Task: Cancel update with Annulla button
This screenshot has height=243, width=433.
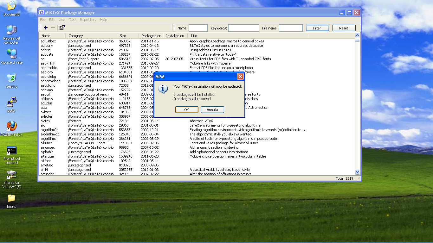Action: (x=212, y=110)
